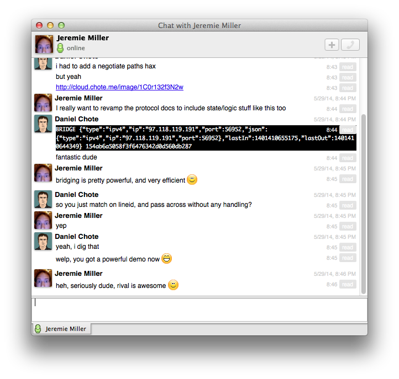Click the read badge beside 'but yeah'
399x379 pixels.
point(348,77)
